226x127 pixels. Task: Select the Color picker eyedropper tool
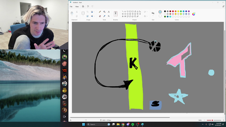[x=104, y=16]
